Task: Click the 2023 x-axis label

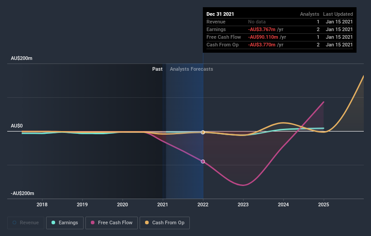Action: pyautogui.click(x=243, y=204)
